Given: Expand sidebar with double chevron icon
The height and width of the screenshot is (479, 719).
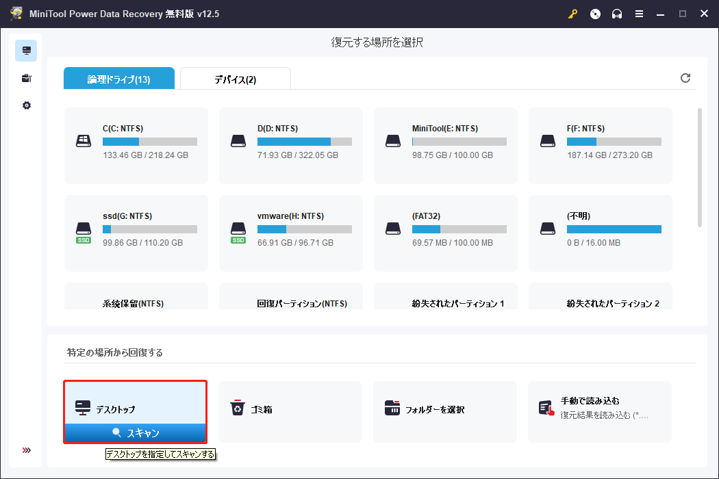Looking at the screenshot, I should click(x=27, y=450).
